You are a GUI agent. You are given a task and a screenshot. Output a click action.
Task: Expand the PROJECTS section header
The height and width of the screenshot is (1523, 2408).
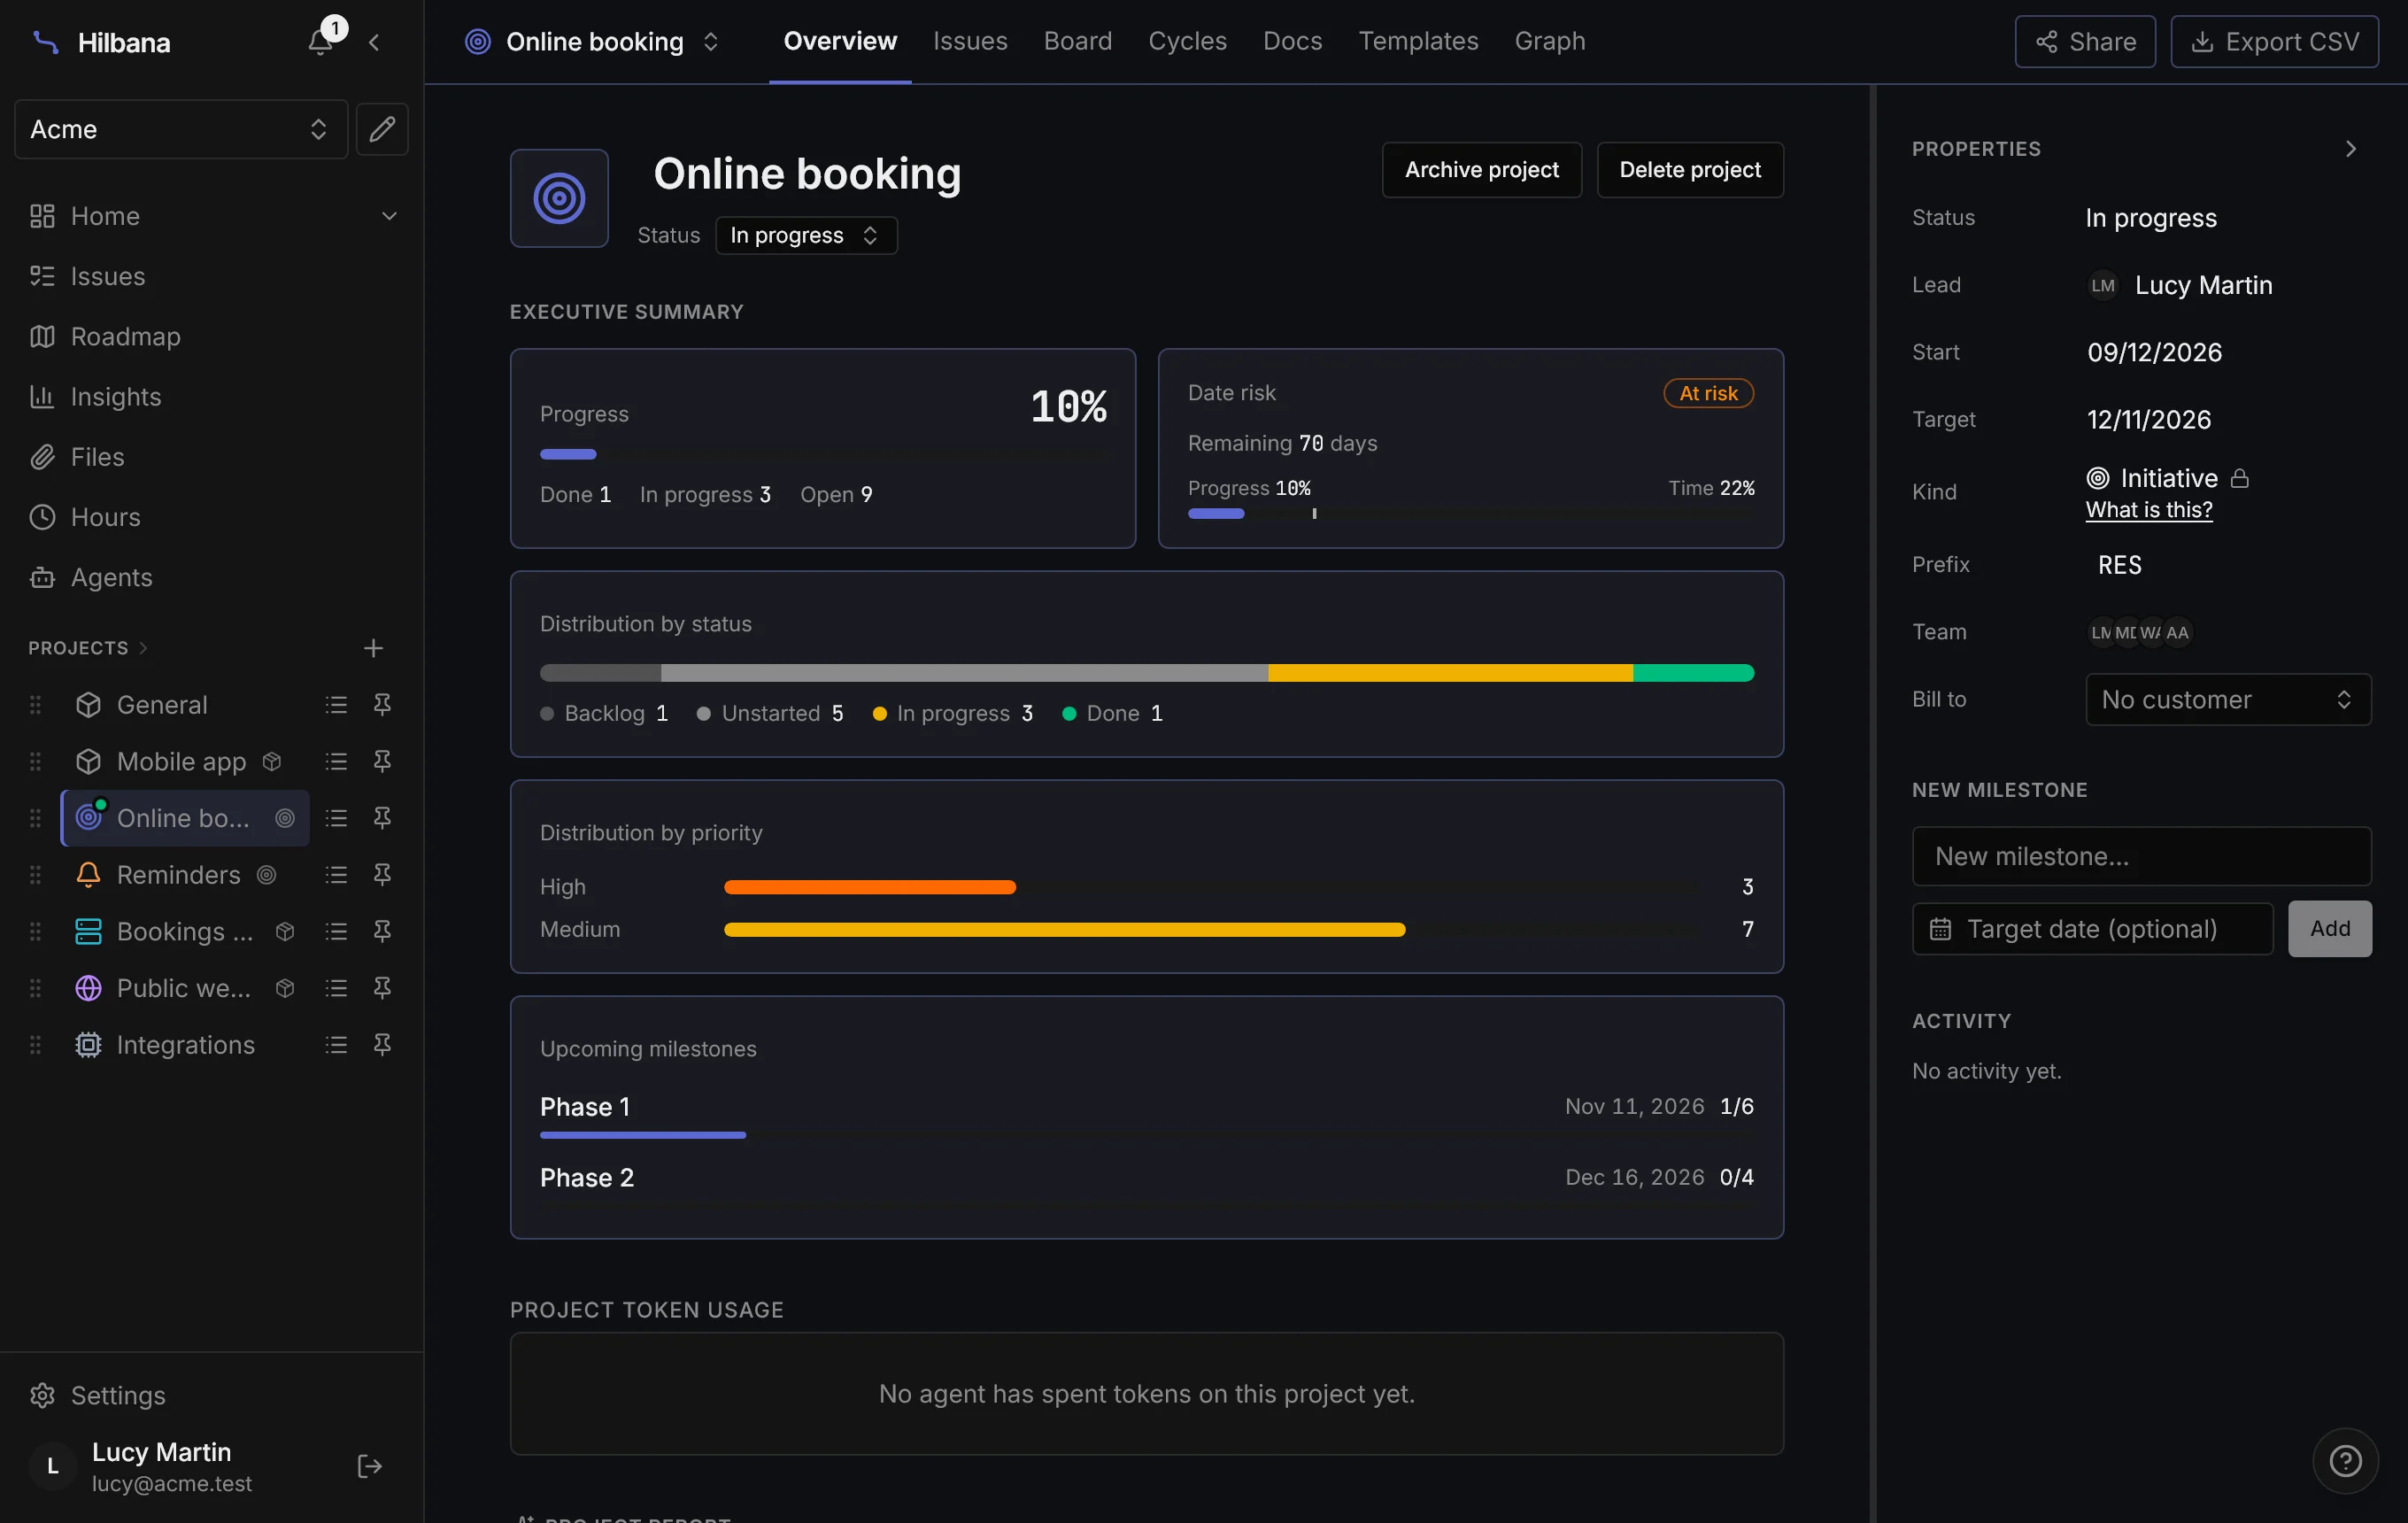pos(88,648)
